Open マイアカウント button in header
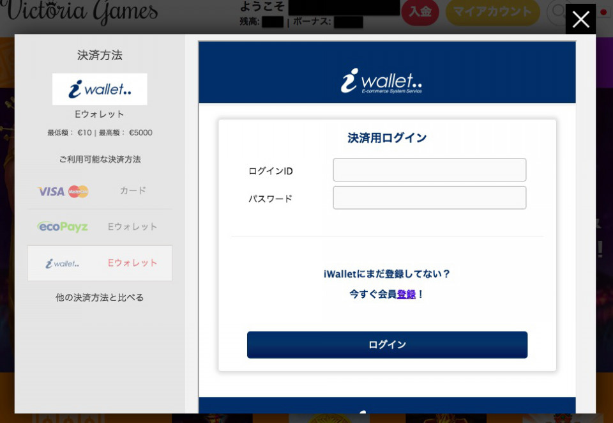613x423 pixels. click(x=492, y=12)
